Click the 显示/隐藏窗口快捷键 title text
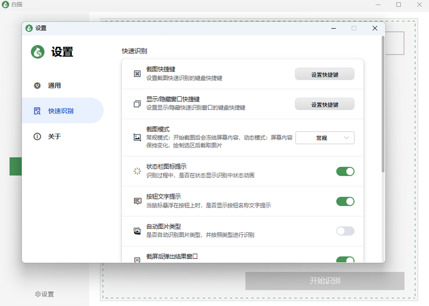This screenshot has height=306, width=429. pos(173,99)
